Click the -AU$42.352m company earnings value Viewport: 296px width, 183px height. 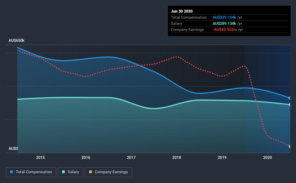[225, 30]
